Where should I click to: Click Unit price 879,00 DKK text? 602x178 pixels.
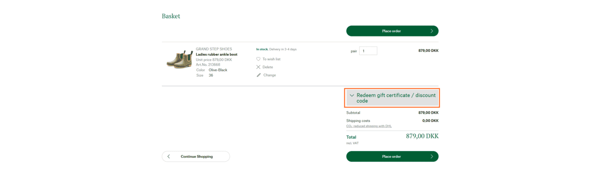pos(214,59)
